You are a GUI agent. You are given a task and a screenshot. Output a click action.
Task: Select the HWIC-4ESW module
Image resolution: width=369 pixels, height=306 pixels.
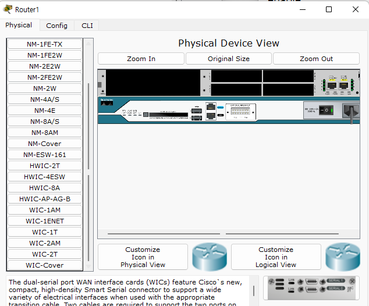45,177
